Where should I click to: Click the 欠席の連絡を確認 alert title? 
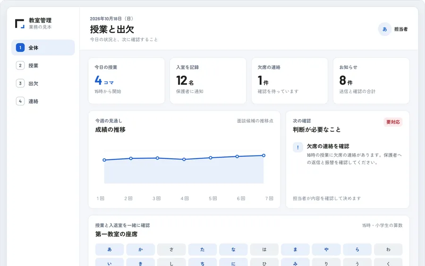(x=328, y=146)
